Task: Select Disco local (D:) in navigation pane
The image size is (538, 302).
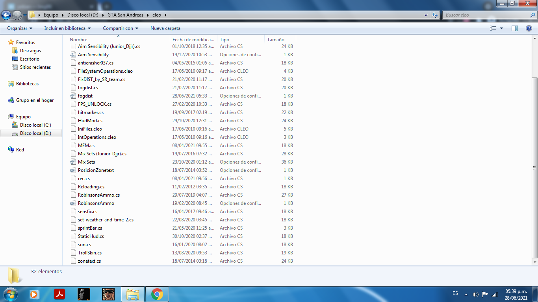Action: click(x=35, y=133)
